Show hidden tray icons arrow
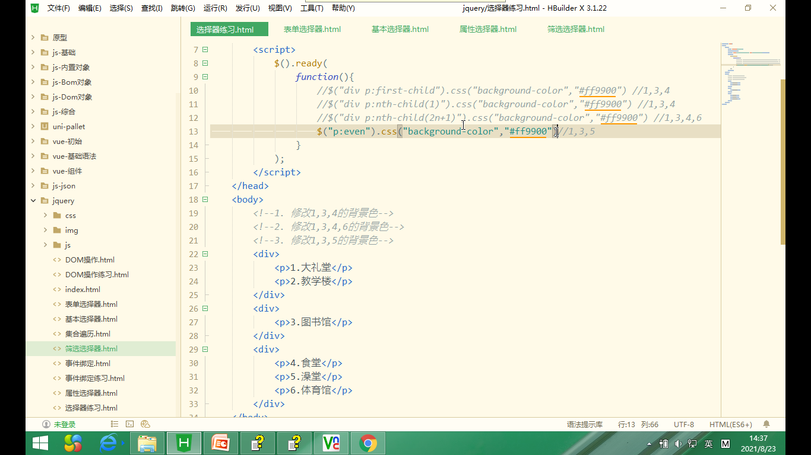 (649, 443)
